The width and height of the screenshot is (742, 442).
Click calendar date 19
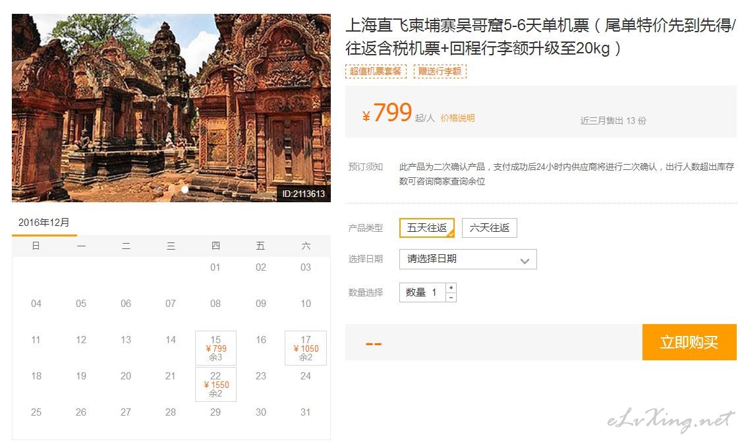[x=81, y=375]
